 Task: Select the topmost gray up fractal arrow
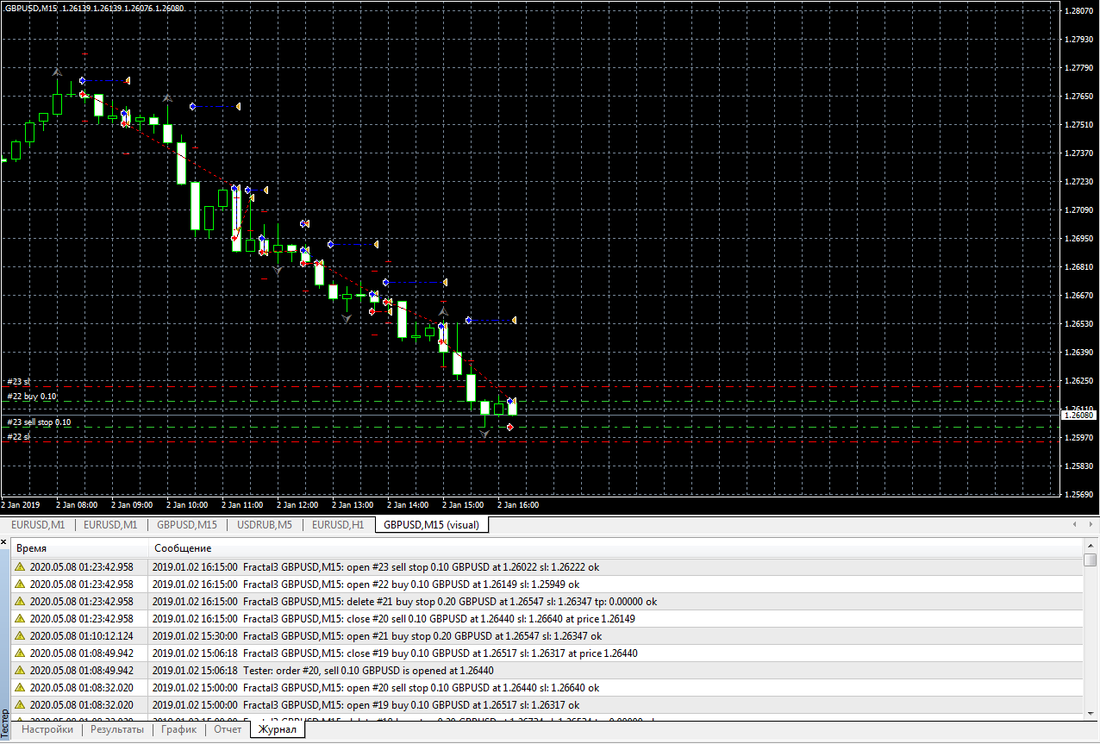[x=57, y=72]
